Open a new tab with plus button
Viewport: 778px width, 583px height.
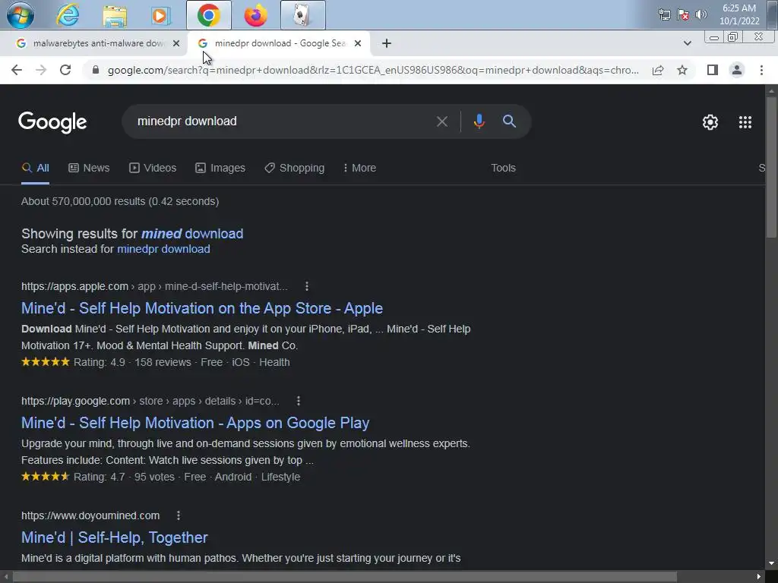[387, 43]
